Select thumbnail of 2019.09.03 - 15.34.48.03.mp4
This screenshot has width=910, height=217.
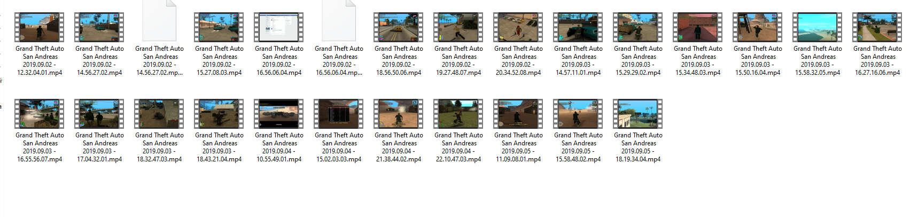pos(698,27)
